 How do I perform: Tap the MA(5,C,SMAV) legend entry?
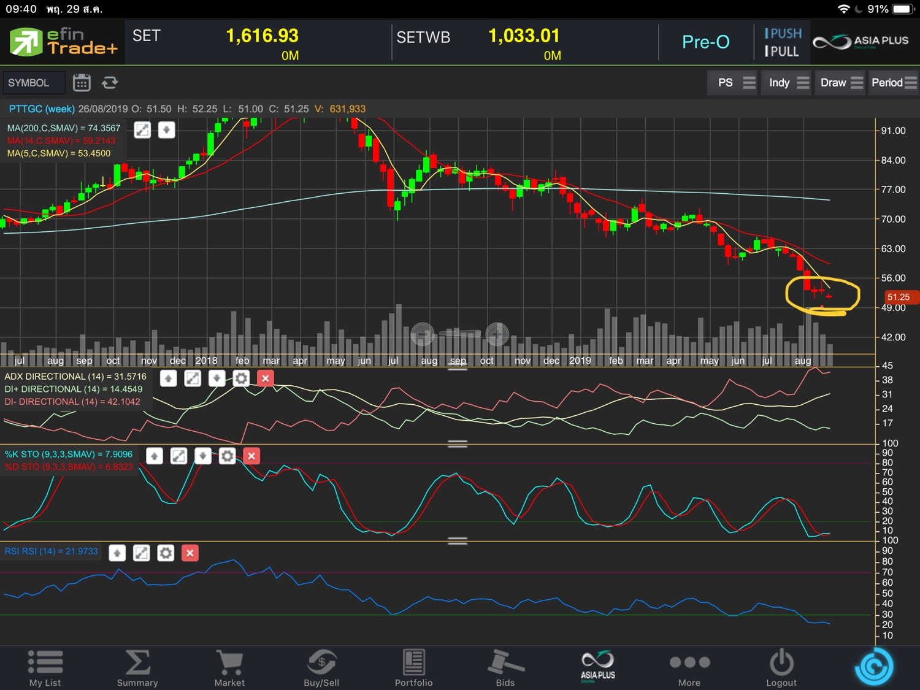tap(59, 153)
